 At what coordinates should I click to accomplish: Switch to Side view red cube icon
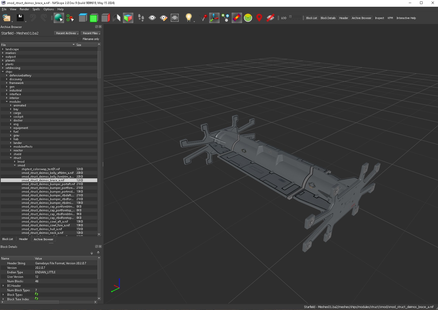tap(105, 18)
